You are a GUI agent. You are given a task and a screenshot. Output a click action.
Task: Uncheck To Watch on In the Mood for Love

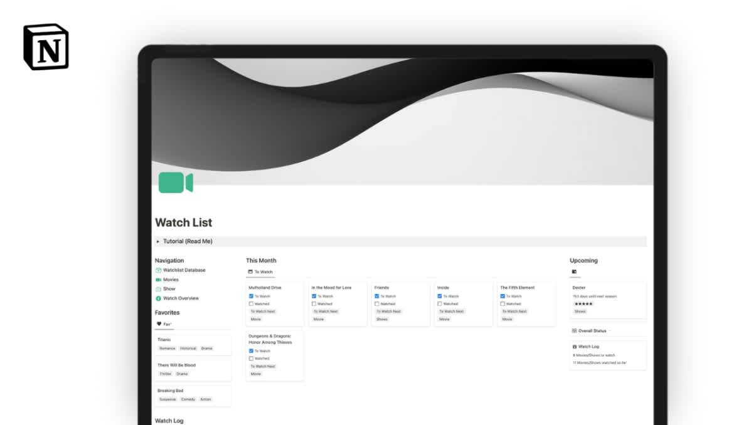(314, 296)
